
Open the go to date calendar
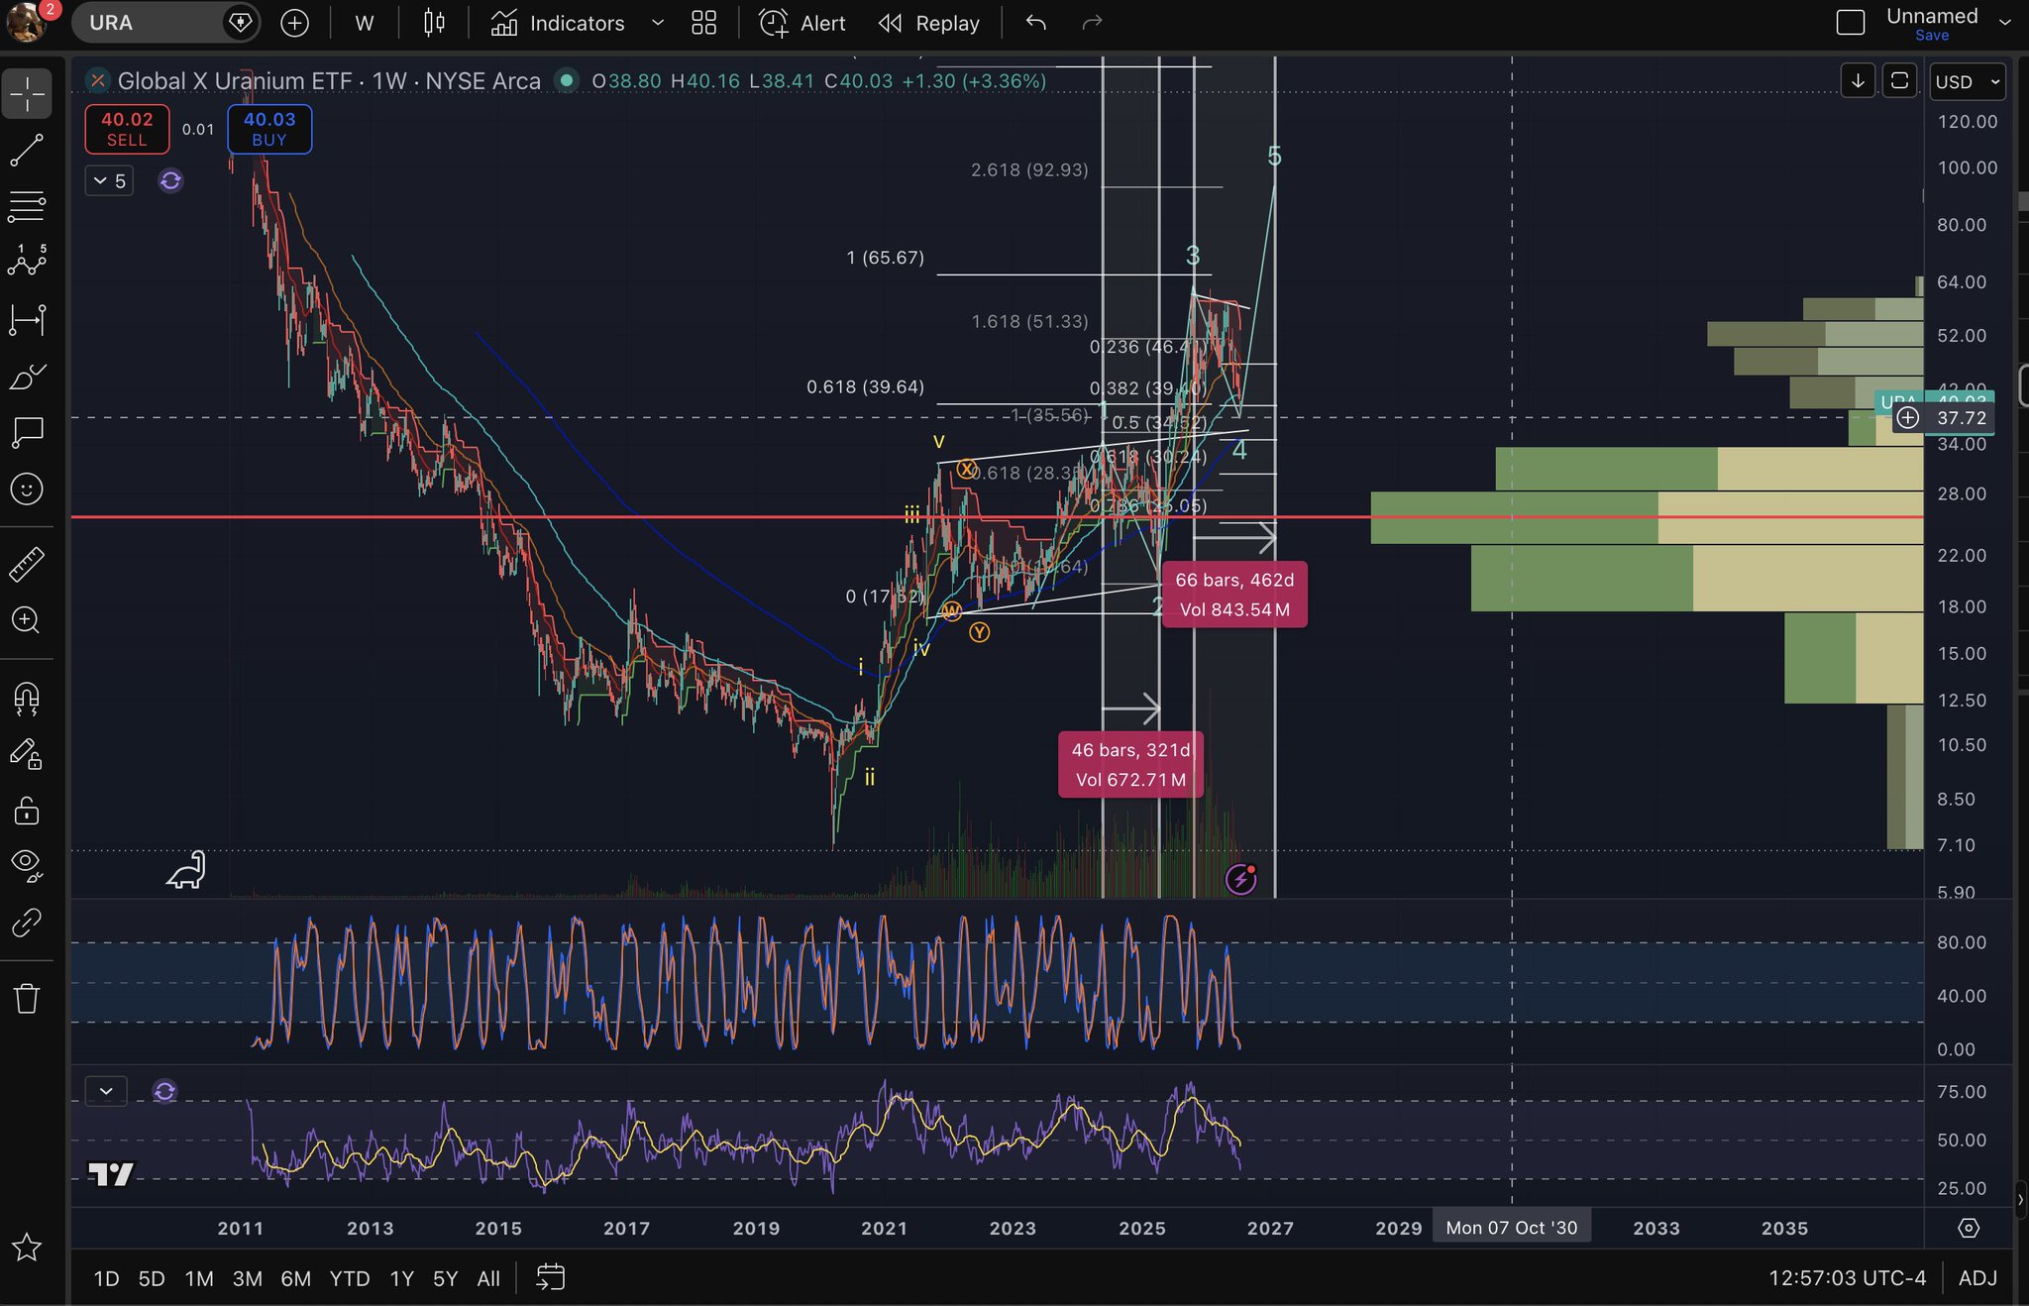coord(550,1278)
